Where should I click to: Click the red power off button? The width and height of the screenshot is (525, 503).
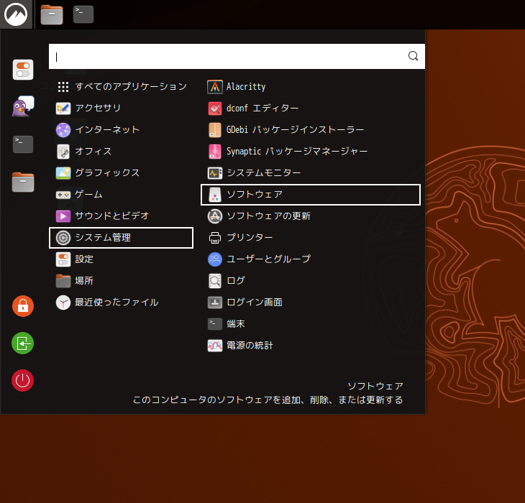23,380
